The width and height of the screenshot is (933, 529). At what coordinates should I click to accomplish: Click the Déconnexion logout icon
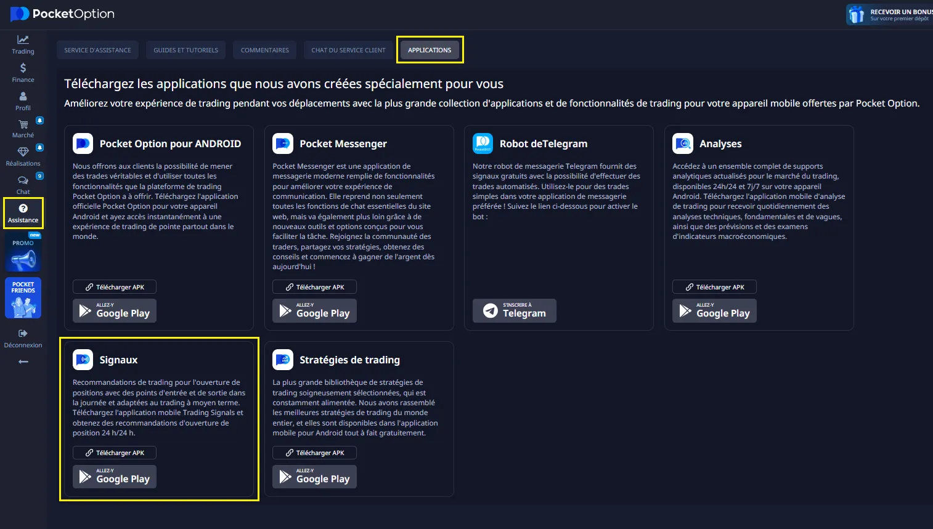coord(23,333)
